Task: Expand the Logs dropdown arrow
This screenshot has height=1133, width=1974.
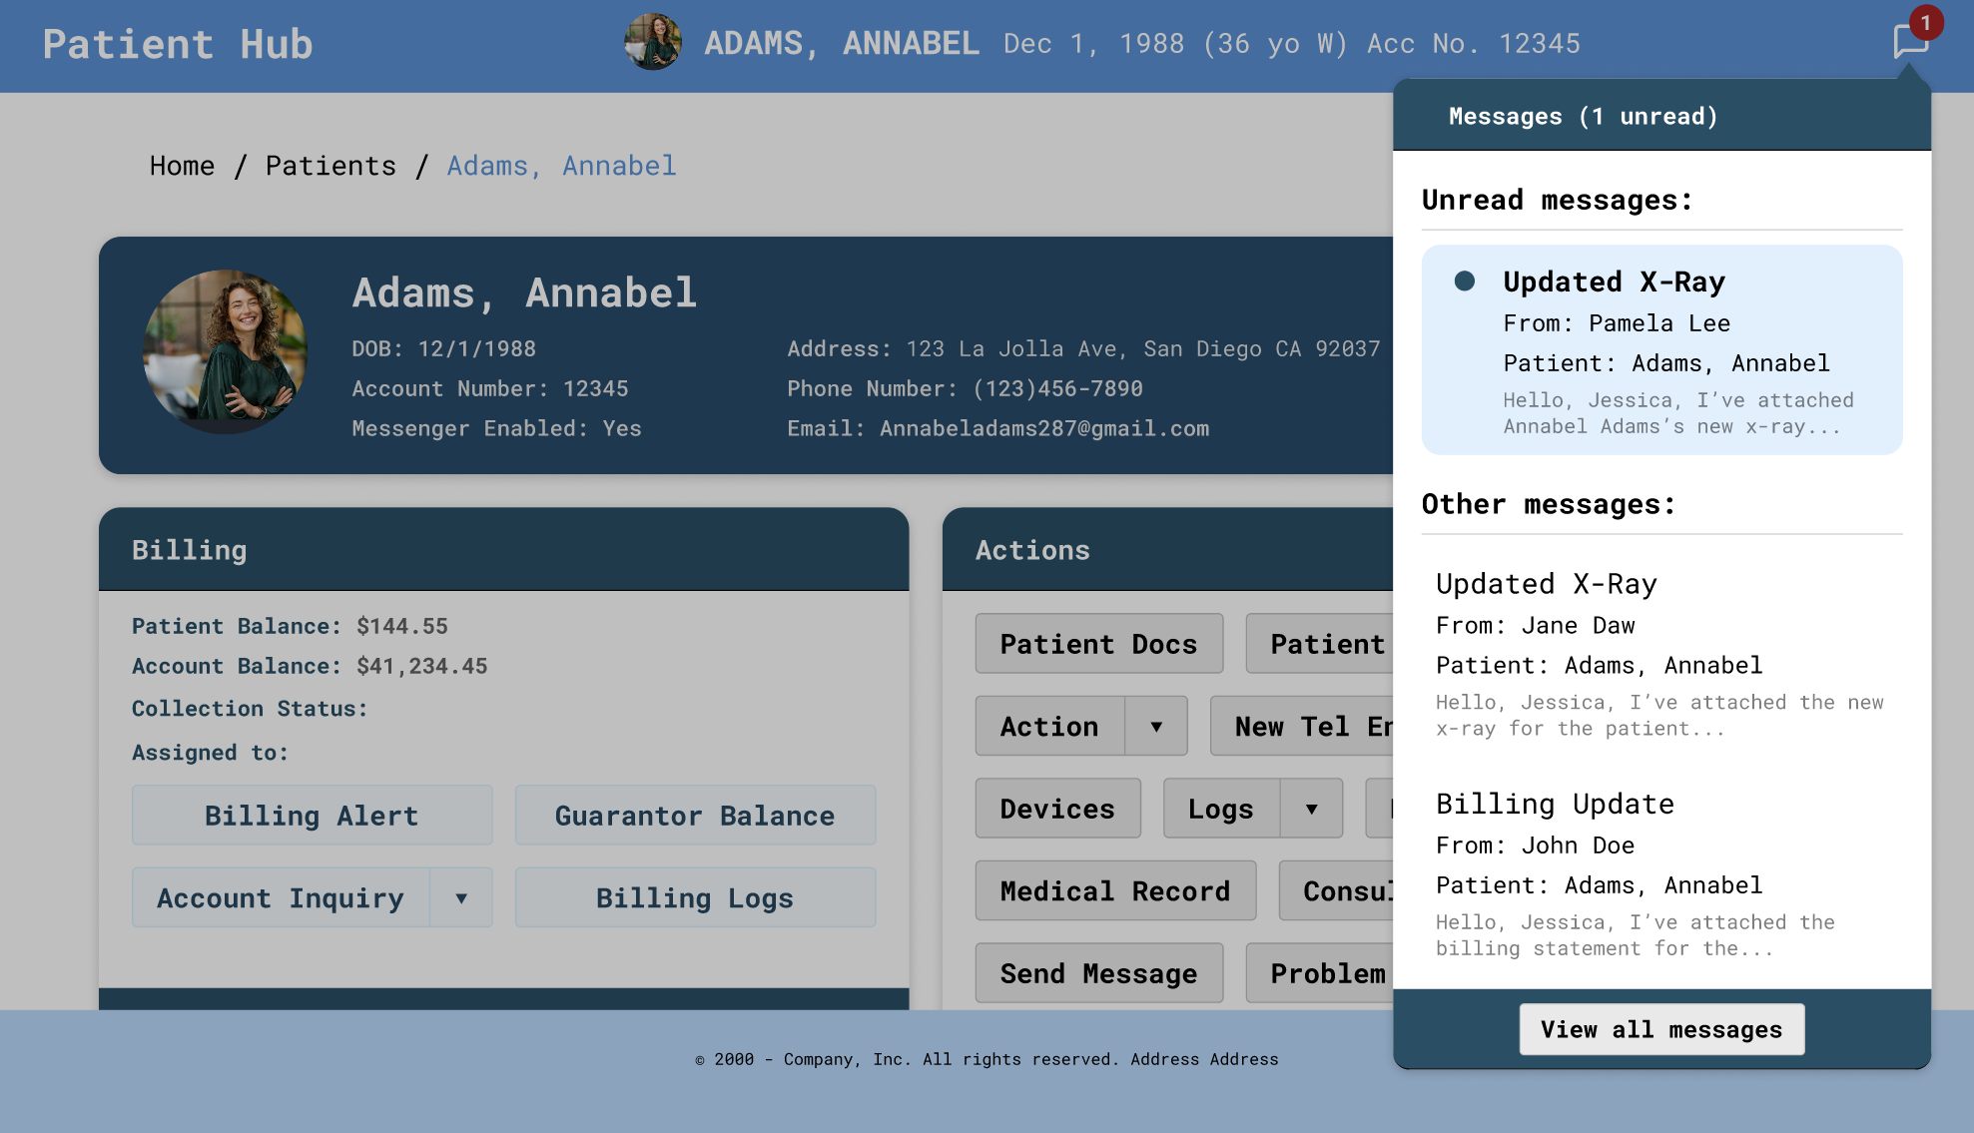Action: [1311, 809]
